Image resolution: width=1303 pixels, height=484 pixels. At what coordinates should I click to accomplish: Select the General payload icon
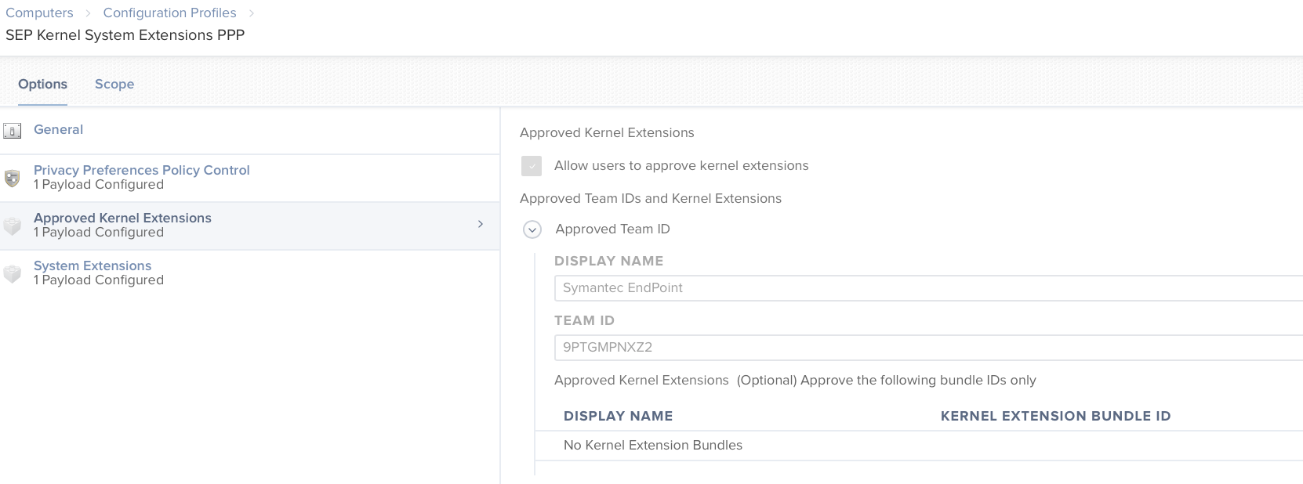[12, 131]
